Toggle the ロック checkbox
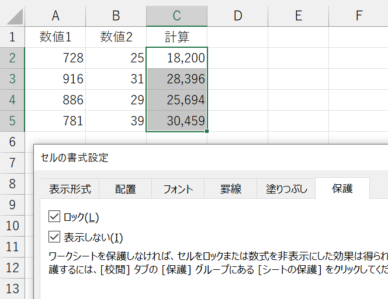Screen dimensions: 388x299 pyautogui.click(x=55, y=217)
